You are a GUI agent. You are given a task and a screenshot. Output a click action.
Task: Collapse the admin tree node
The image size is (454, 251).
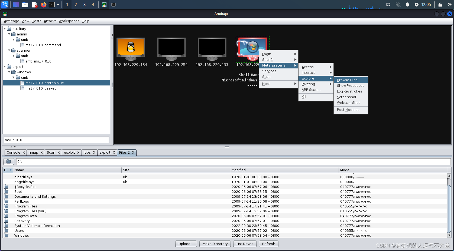pos(9,34)
